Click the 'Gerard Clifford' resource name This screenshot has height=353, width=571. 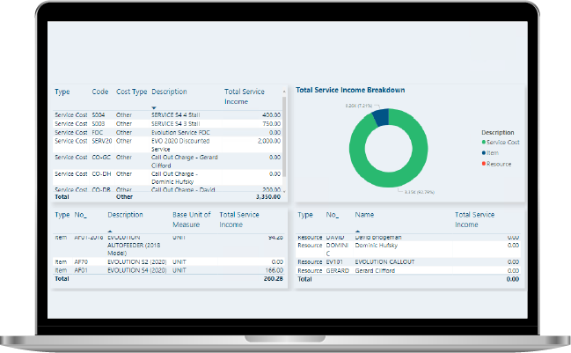click(375, 270)
